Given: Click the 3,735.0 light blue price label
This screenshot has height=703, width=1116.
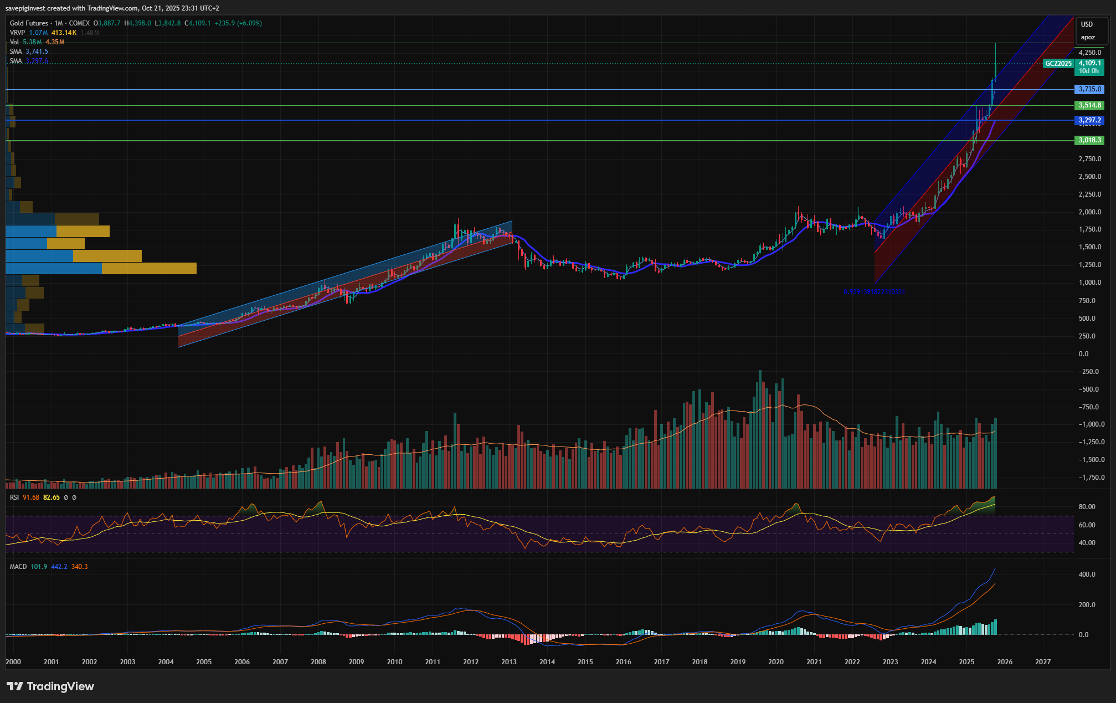Looking at the screenshot, I should click(x=1089, y=89).
